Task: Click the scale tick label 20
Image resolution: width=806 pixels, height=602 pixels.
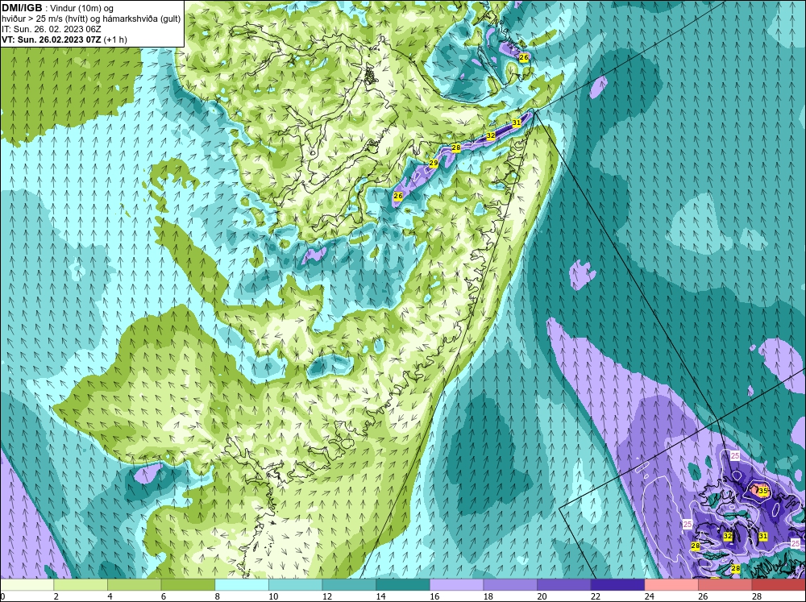Action: pyautogui.click(x=542, y=596)
